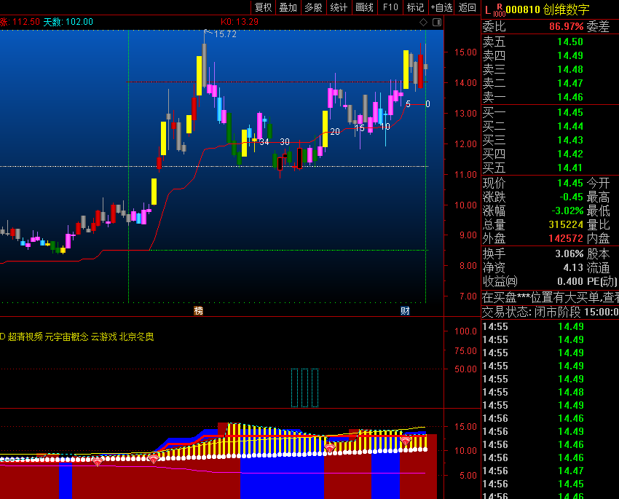Click the 云游戏 concept label

[104, 337]
